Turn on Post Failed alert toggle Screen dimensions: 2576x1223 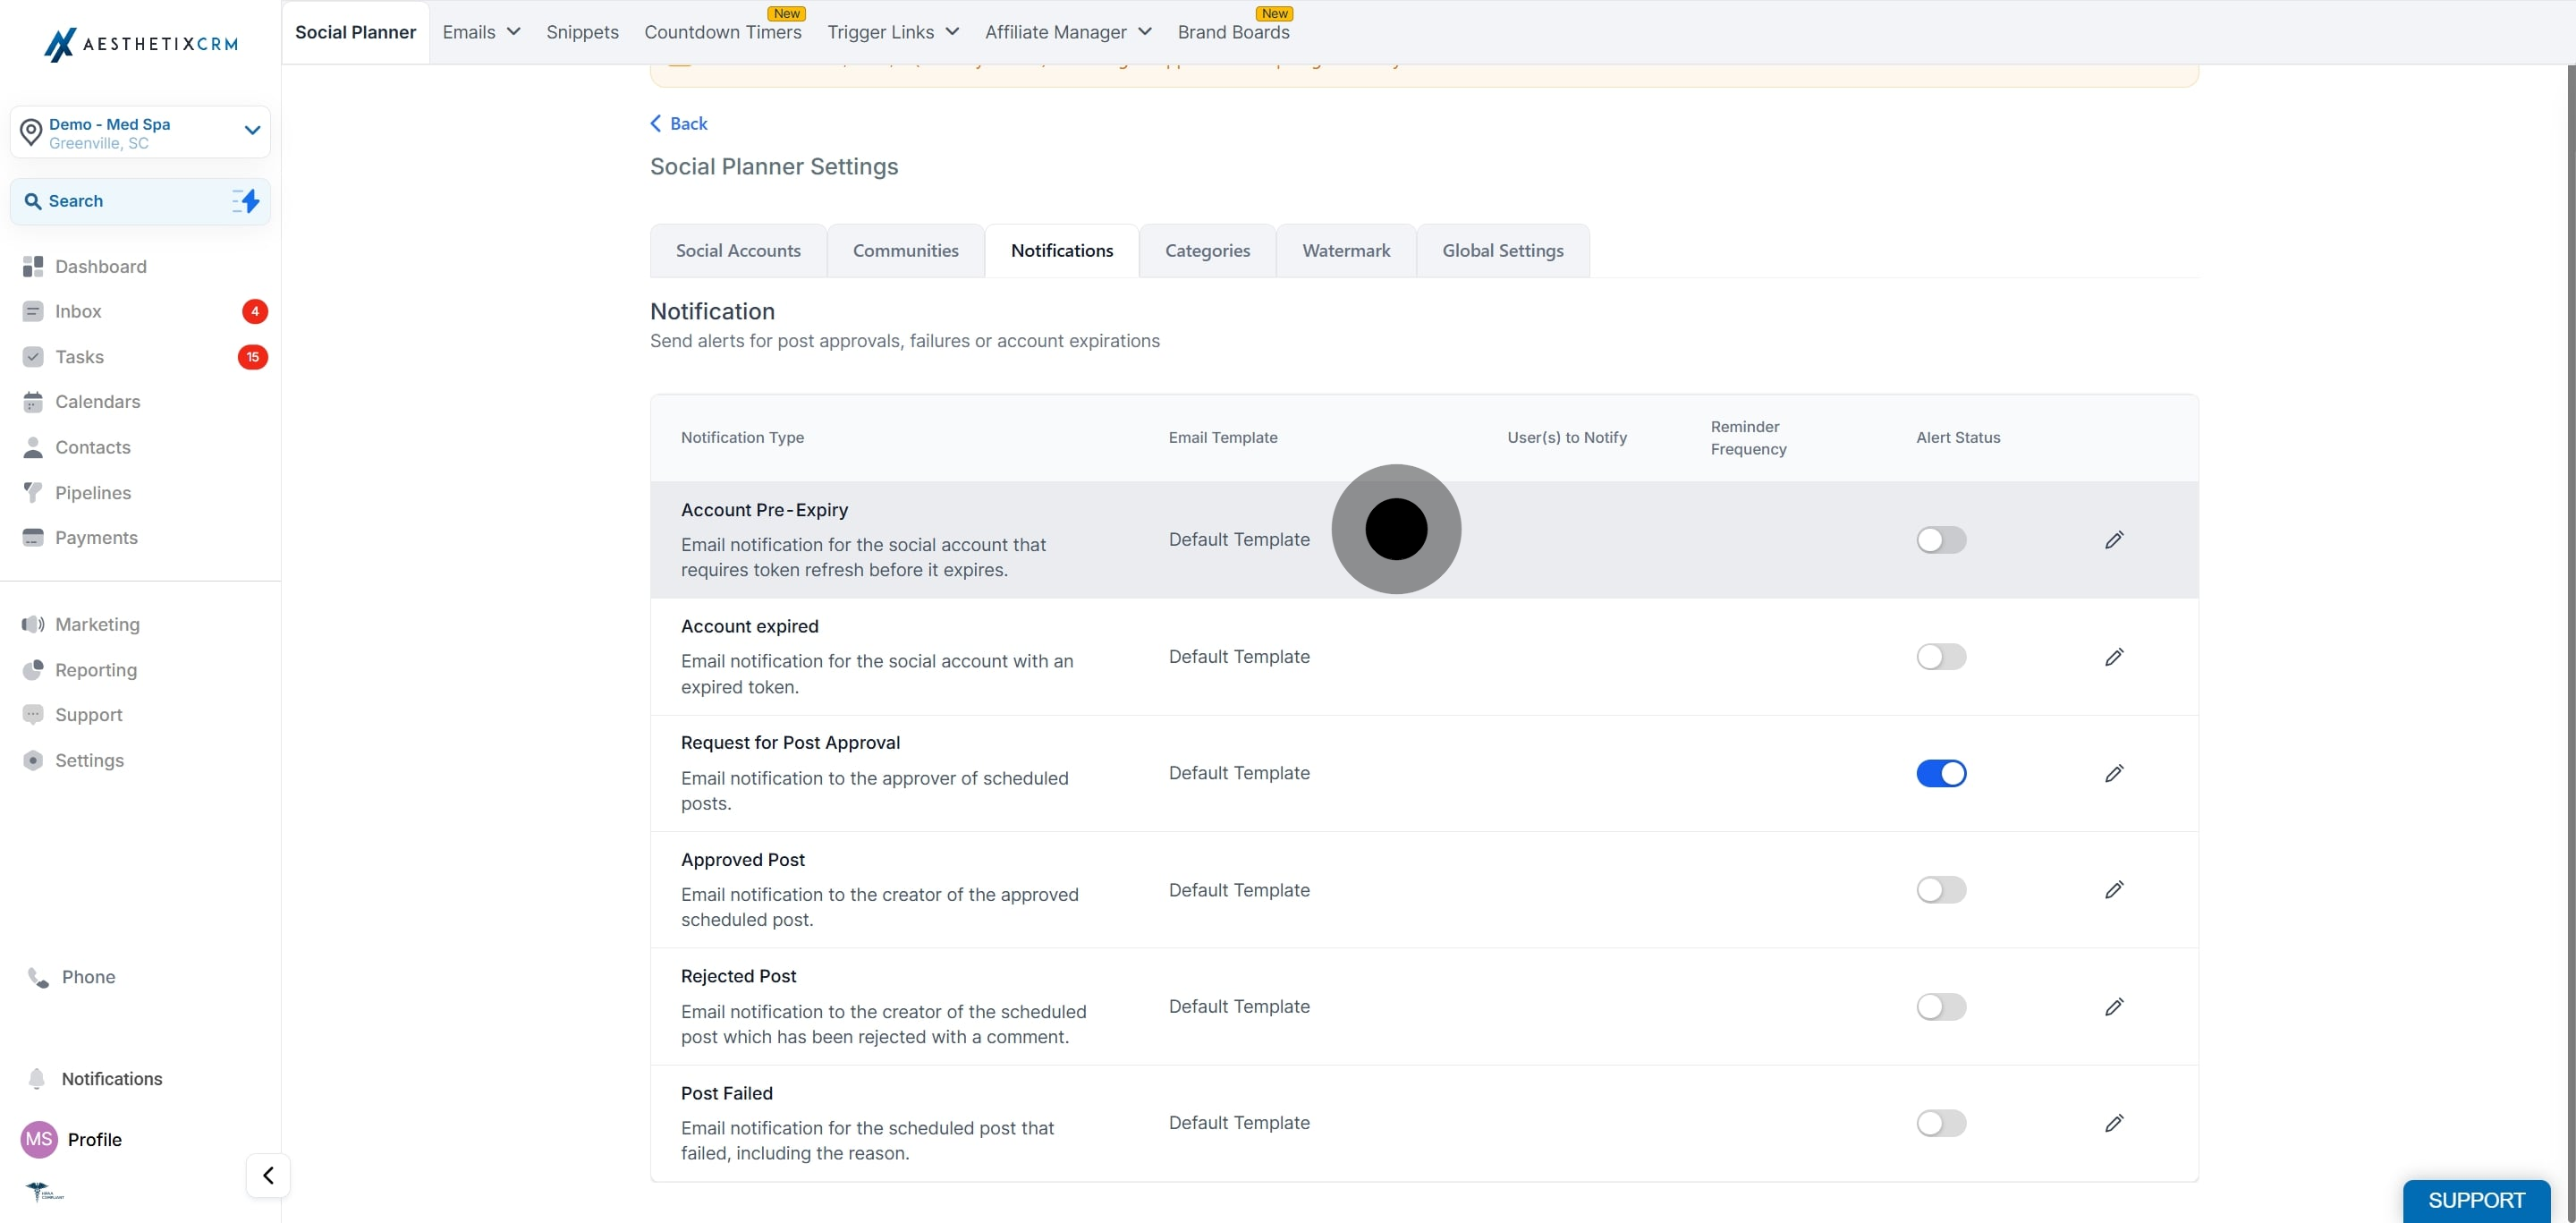[1941, 1123]
